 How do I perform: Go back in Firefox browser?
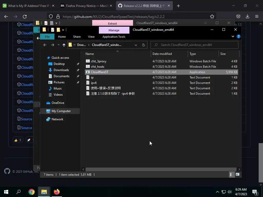(6, 17)
